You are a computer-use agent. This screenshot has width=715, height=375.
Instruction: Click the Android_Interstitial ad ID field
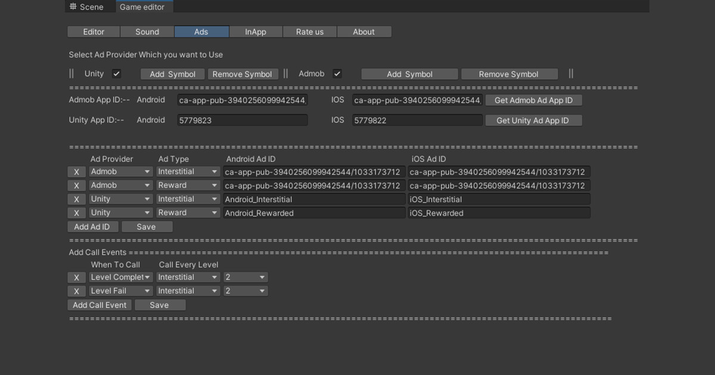pos(314,199)
